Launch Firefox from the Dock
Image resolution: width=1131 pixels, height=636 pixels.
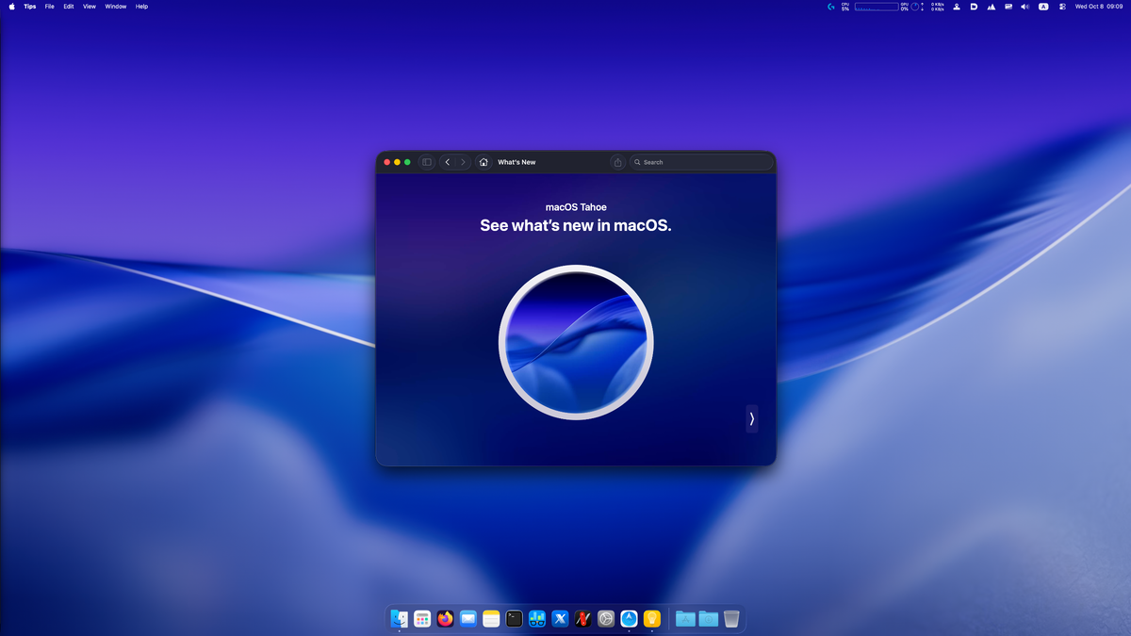(x=445, y=618)
